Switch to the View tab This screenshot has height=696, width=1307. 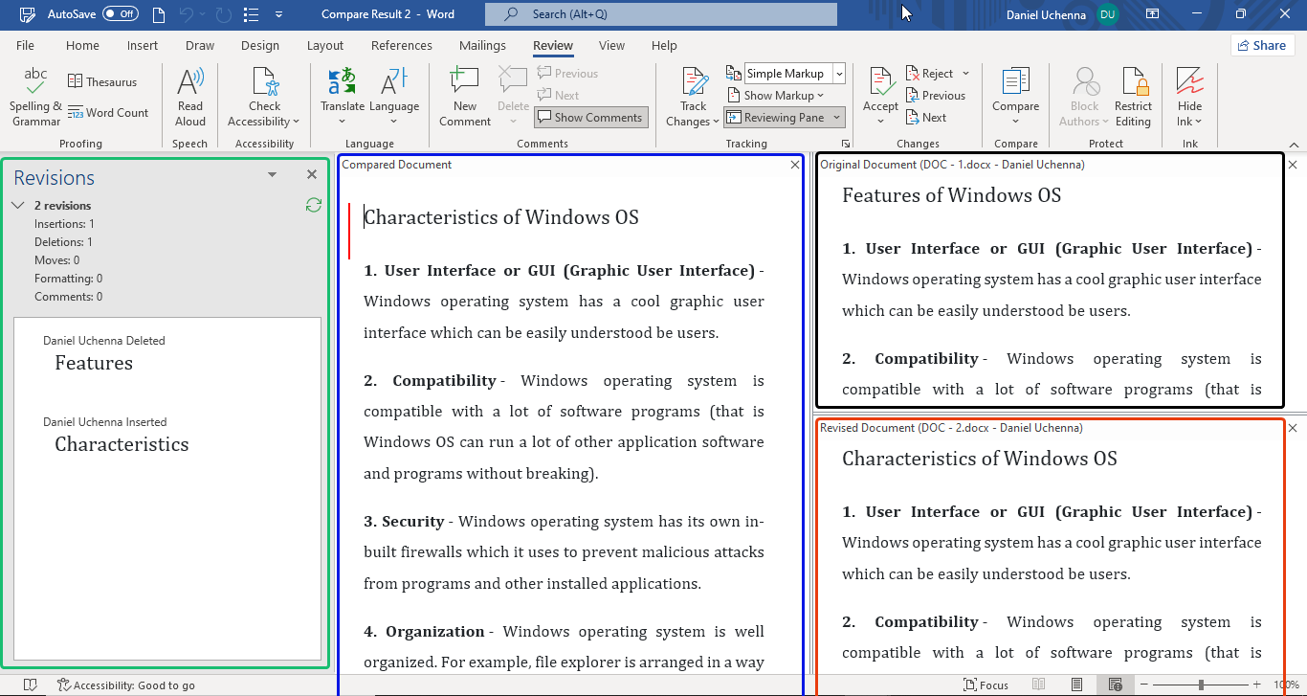tap(611, 45)
